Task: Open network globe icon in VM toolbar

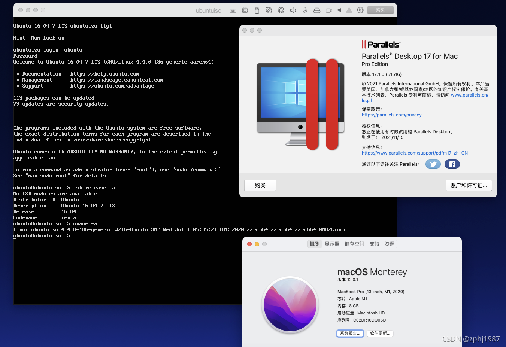Action: point(281,10)
